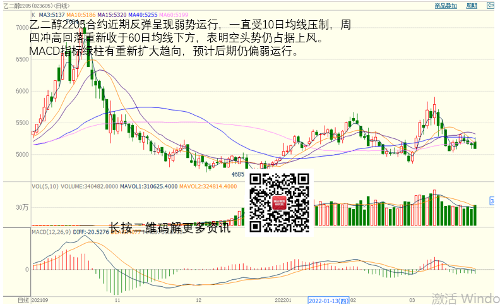Click the back arrow icon at top right
The image size is (500, 307).
(491, 6)
